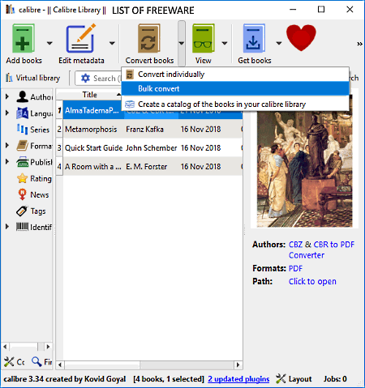Select A Room with a ... title
The width and height of the screenshot is (365, 388).
tap(93, 167)
